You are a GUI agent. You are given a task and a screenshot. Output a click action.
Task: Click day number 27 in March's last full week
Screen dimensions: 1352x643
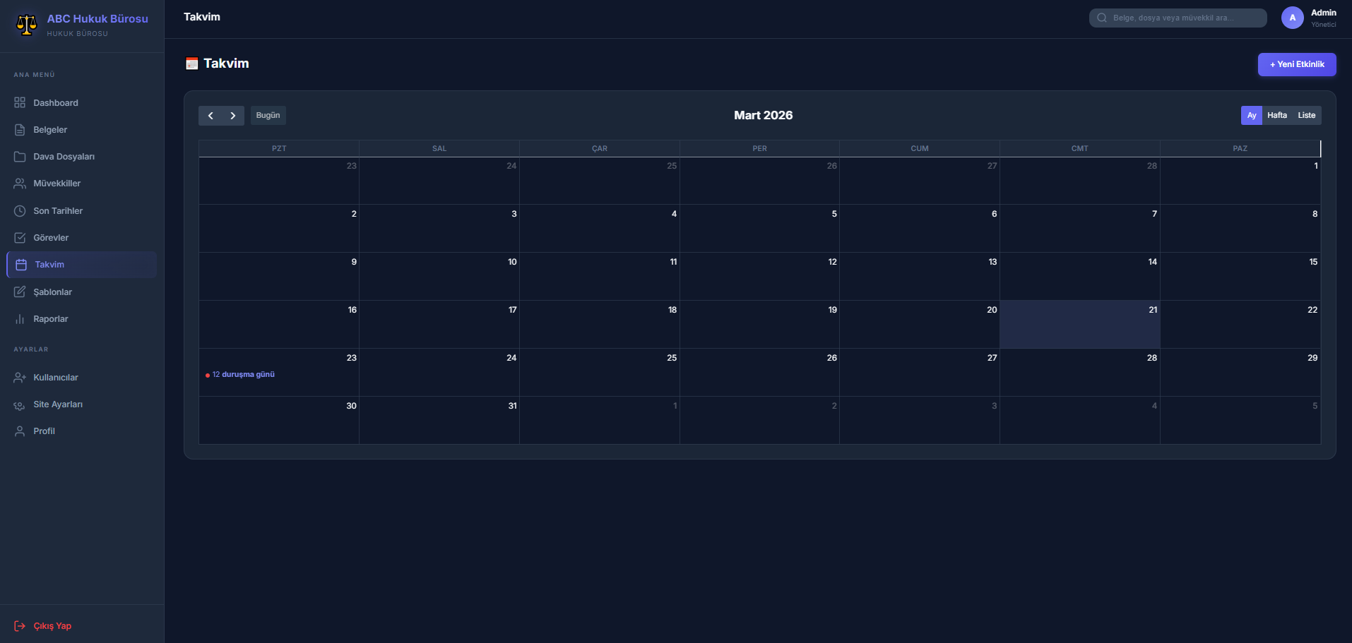(992, 358)
